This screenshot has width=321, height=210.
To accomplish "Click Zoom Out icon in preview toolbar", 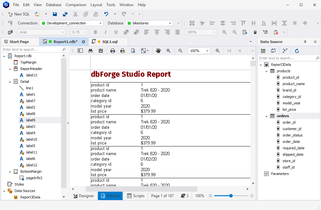I will pos(180,51).
